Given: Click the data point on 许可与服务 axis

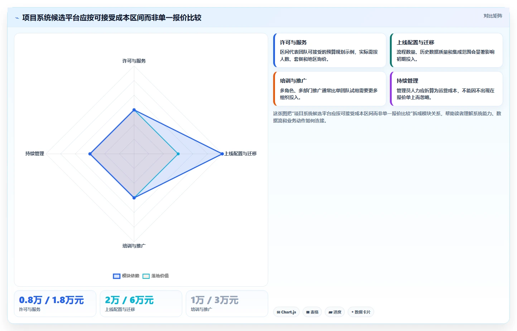Looking at the screenshot, I should point(134,110).
